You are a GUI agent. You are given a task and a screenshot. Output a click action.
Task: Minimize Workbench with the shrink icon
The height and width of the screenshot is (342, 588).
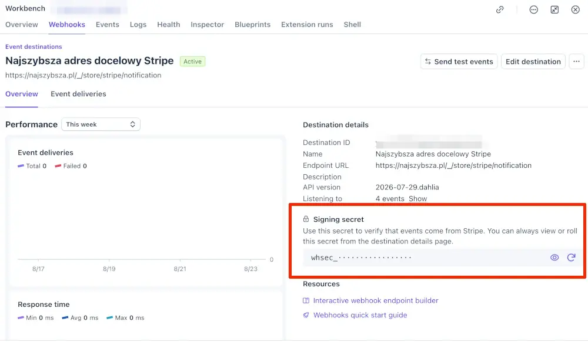[554, 10]
